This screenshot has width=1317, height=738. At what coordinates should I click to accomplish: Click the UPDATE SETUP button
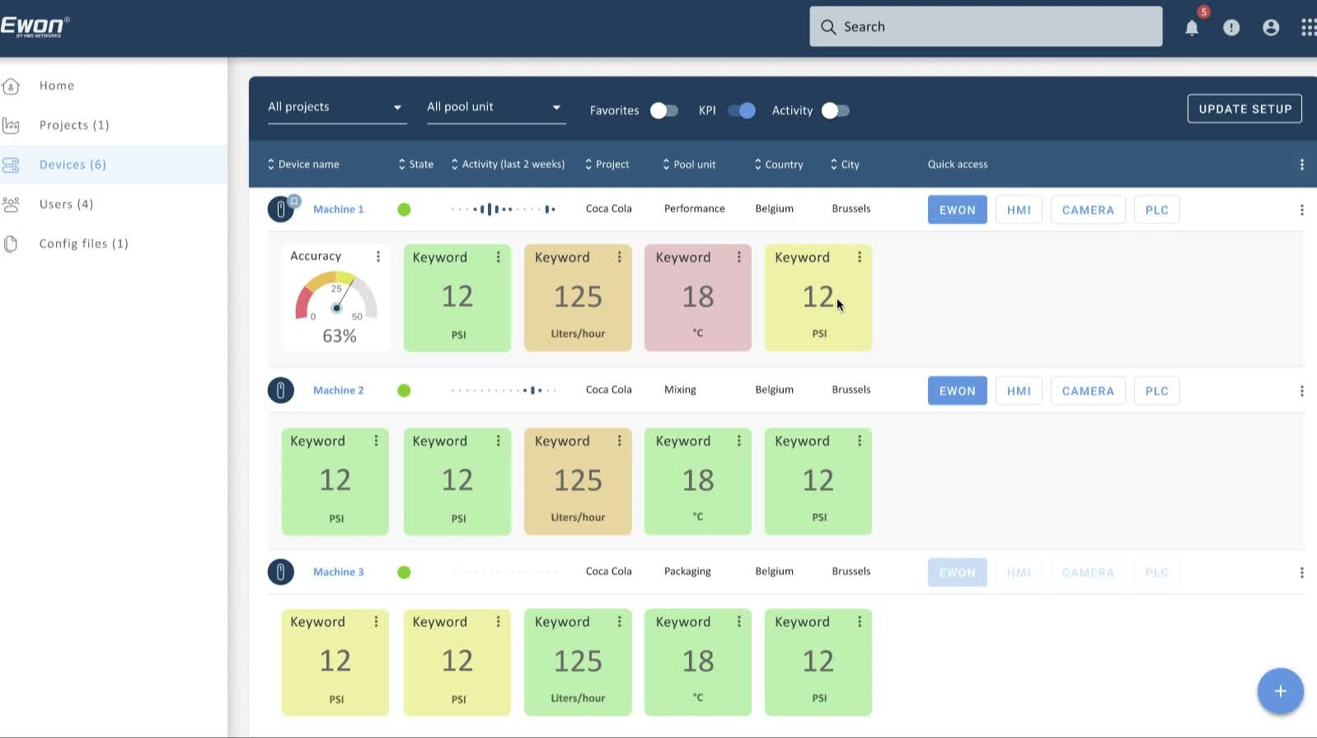[1244, 109]
